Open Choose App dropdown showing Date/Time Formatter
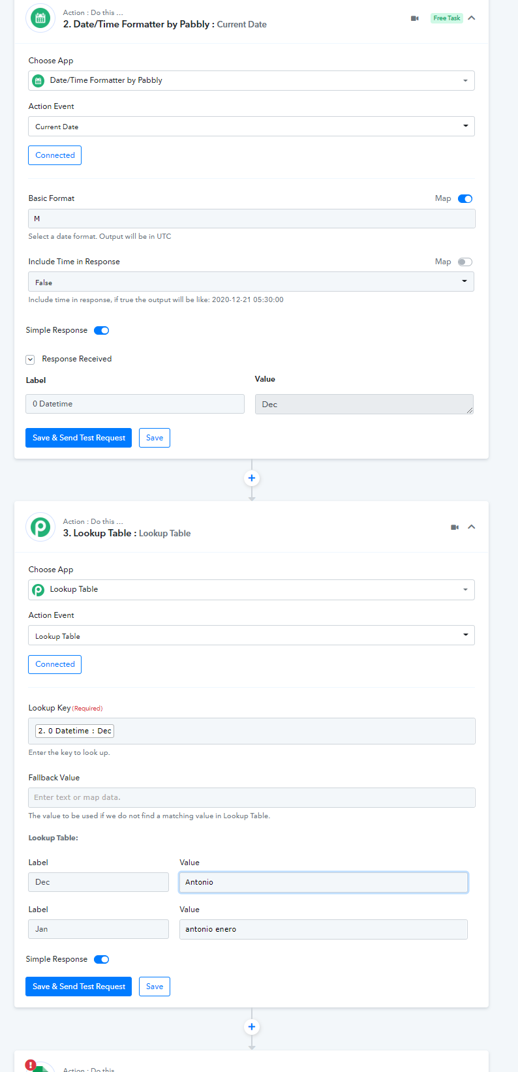The image size is (518, 1072). 251,80
